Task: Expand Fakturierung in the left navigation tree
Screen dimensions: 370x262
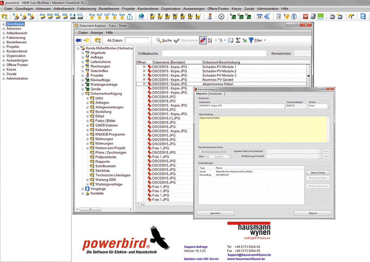Action: (x=4, y=38)
